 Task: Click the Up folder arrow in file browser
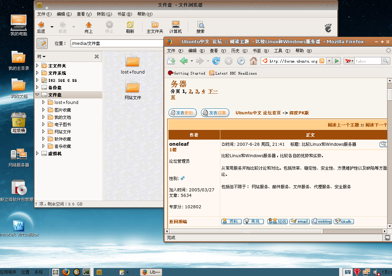(88, 27)
